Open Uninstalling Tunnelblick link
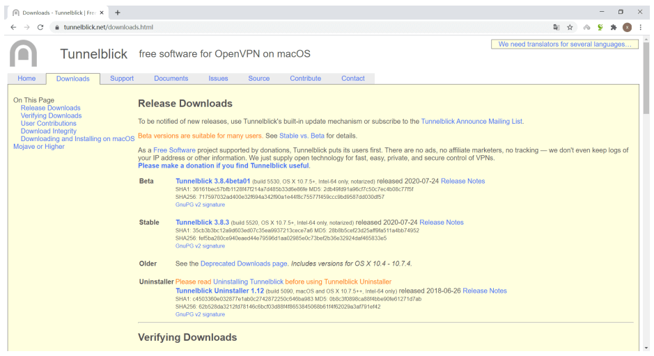The width and height of the screenshot is (654, 356). 248,282
